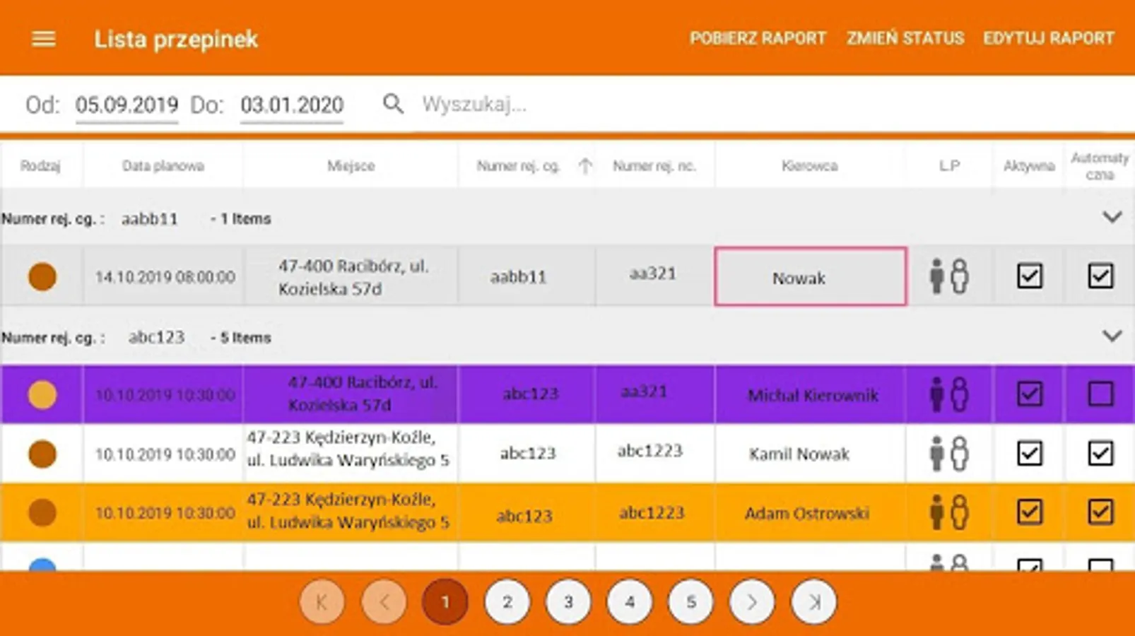Image resolution: width=1135 pixels, height=636 pixels.
Task: Click the Michał Kierownik driver cell
Action: 810,394
